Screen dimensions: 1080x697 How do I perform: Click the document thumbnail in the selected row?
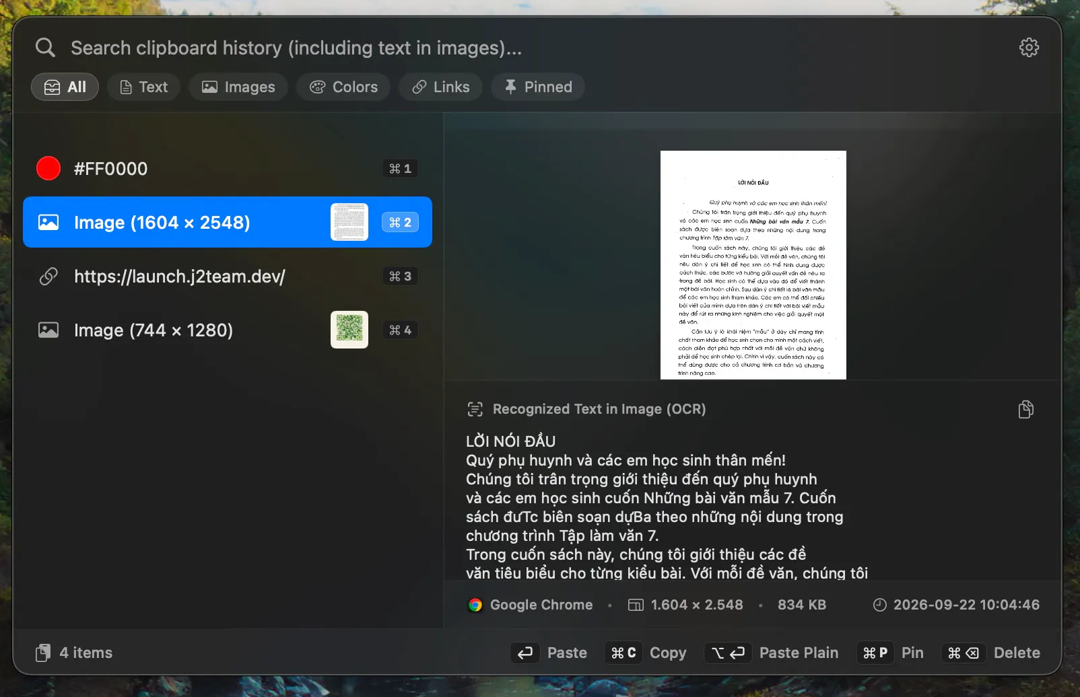pos(349,222)
